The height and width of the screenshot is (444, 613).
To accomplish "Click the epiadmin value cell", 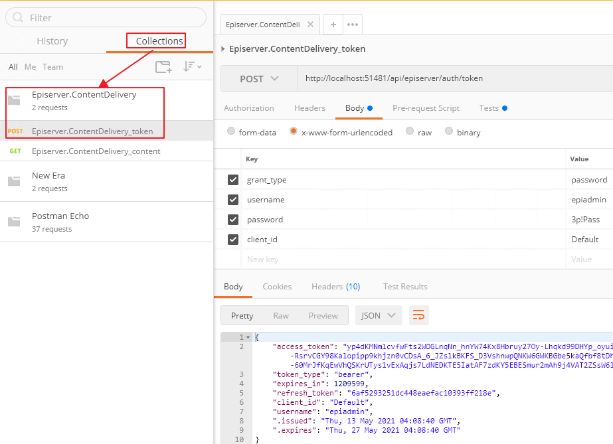I will (x=590, y=200).
